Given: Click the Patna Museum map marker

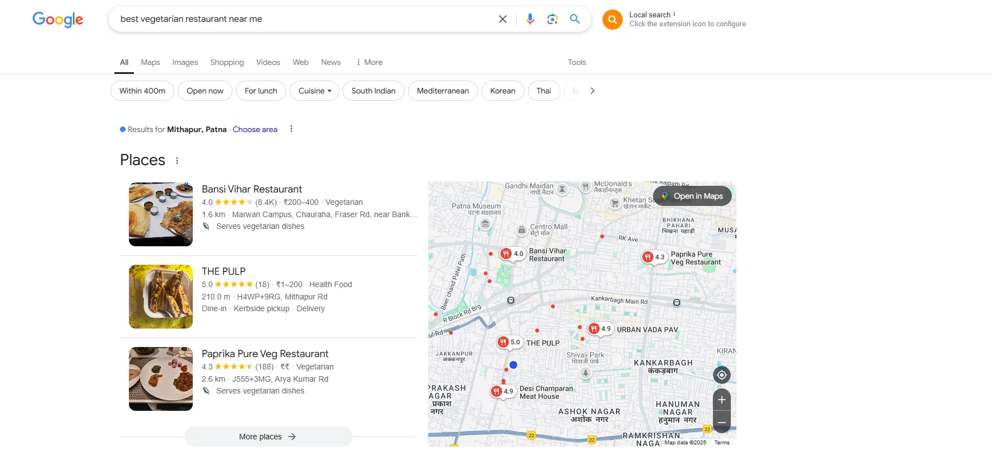Looking at the screenshot, I should 485,224.
